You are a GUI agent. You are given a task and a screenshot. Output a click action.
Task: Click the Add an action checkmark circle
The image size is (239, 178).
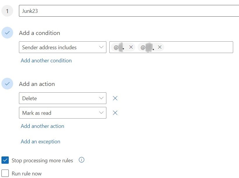7,84
